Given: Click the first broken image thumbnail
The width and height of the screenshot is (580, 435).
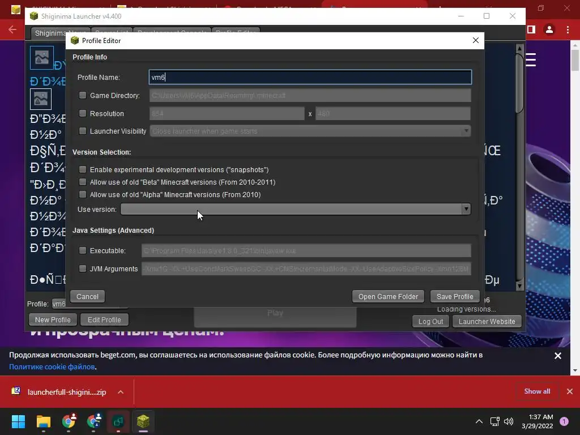Looking at the screenshot, I should [42, 58].
